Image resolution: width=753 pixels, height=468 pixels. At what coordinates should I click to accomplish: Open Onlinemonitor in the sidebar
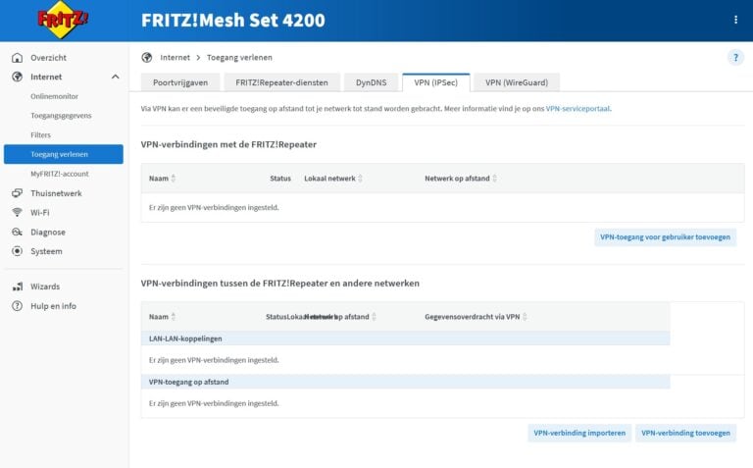pos(55,96)
